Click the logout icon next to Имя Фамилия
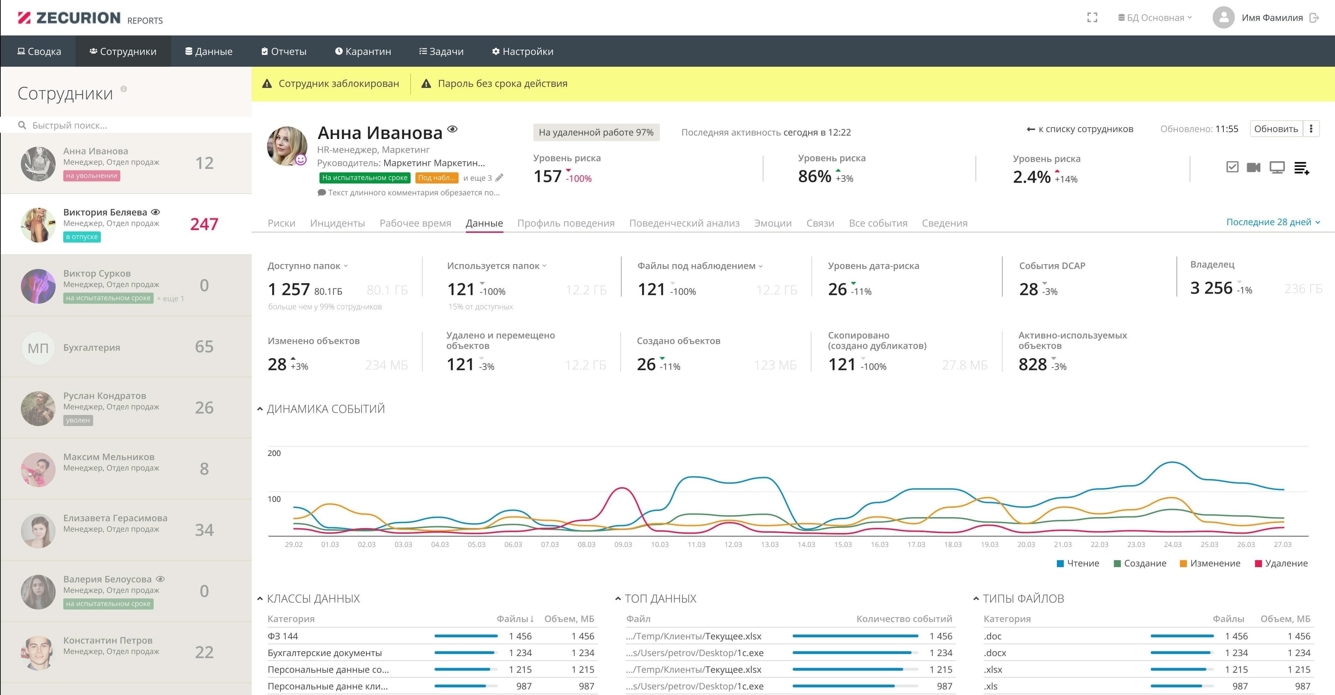This screenshot has width=1335, height=695. tap(1314, 18)
